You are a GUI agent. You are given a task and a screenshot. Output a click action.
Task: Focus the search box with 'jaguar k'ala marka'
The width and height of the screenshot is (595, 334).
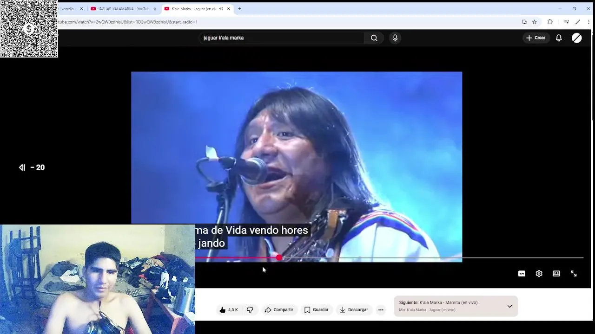point(281,38)
